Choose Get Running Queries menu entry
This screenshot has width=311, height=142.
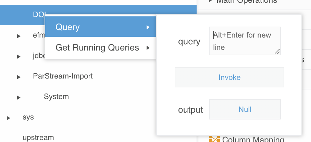[97, 47]
